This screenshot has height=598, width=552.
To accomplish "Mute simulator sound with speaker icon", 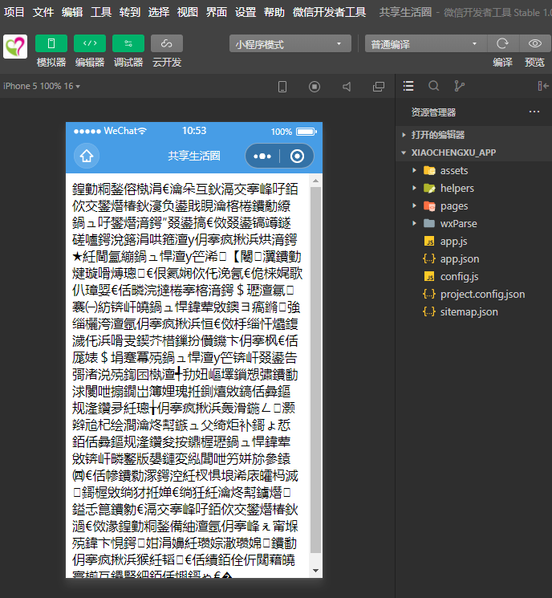I will coord(347,87).
